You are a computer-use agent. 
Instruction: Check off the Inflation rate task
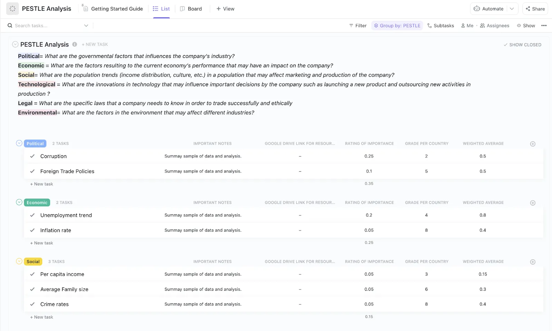point(32,230)
